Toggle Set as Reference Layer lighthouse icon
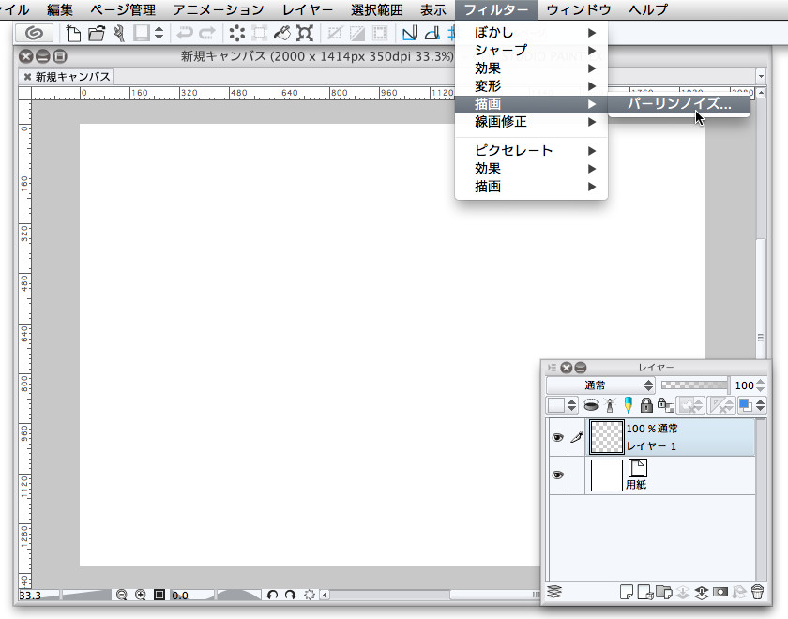The image size is (788, 619). pyautogui.click(x=610, y=405)
